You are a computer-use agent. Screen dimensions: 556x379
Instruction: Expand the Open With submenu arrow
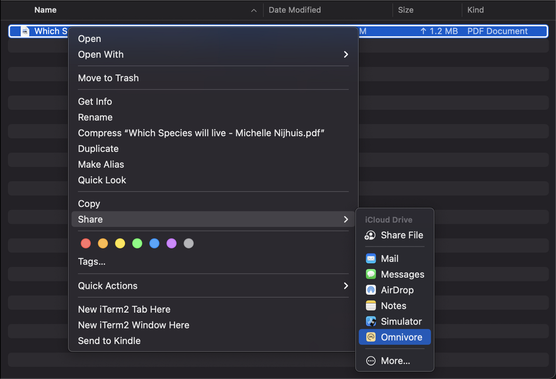346,54
